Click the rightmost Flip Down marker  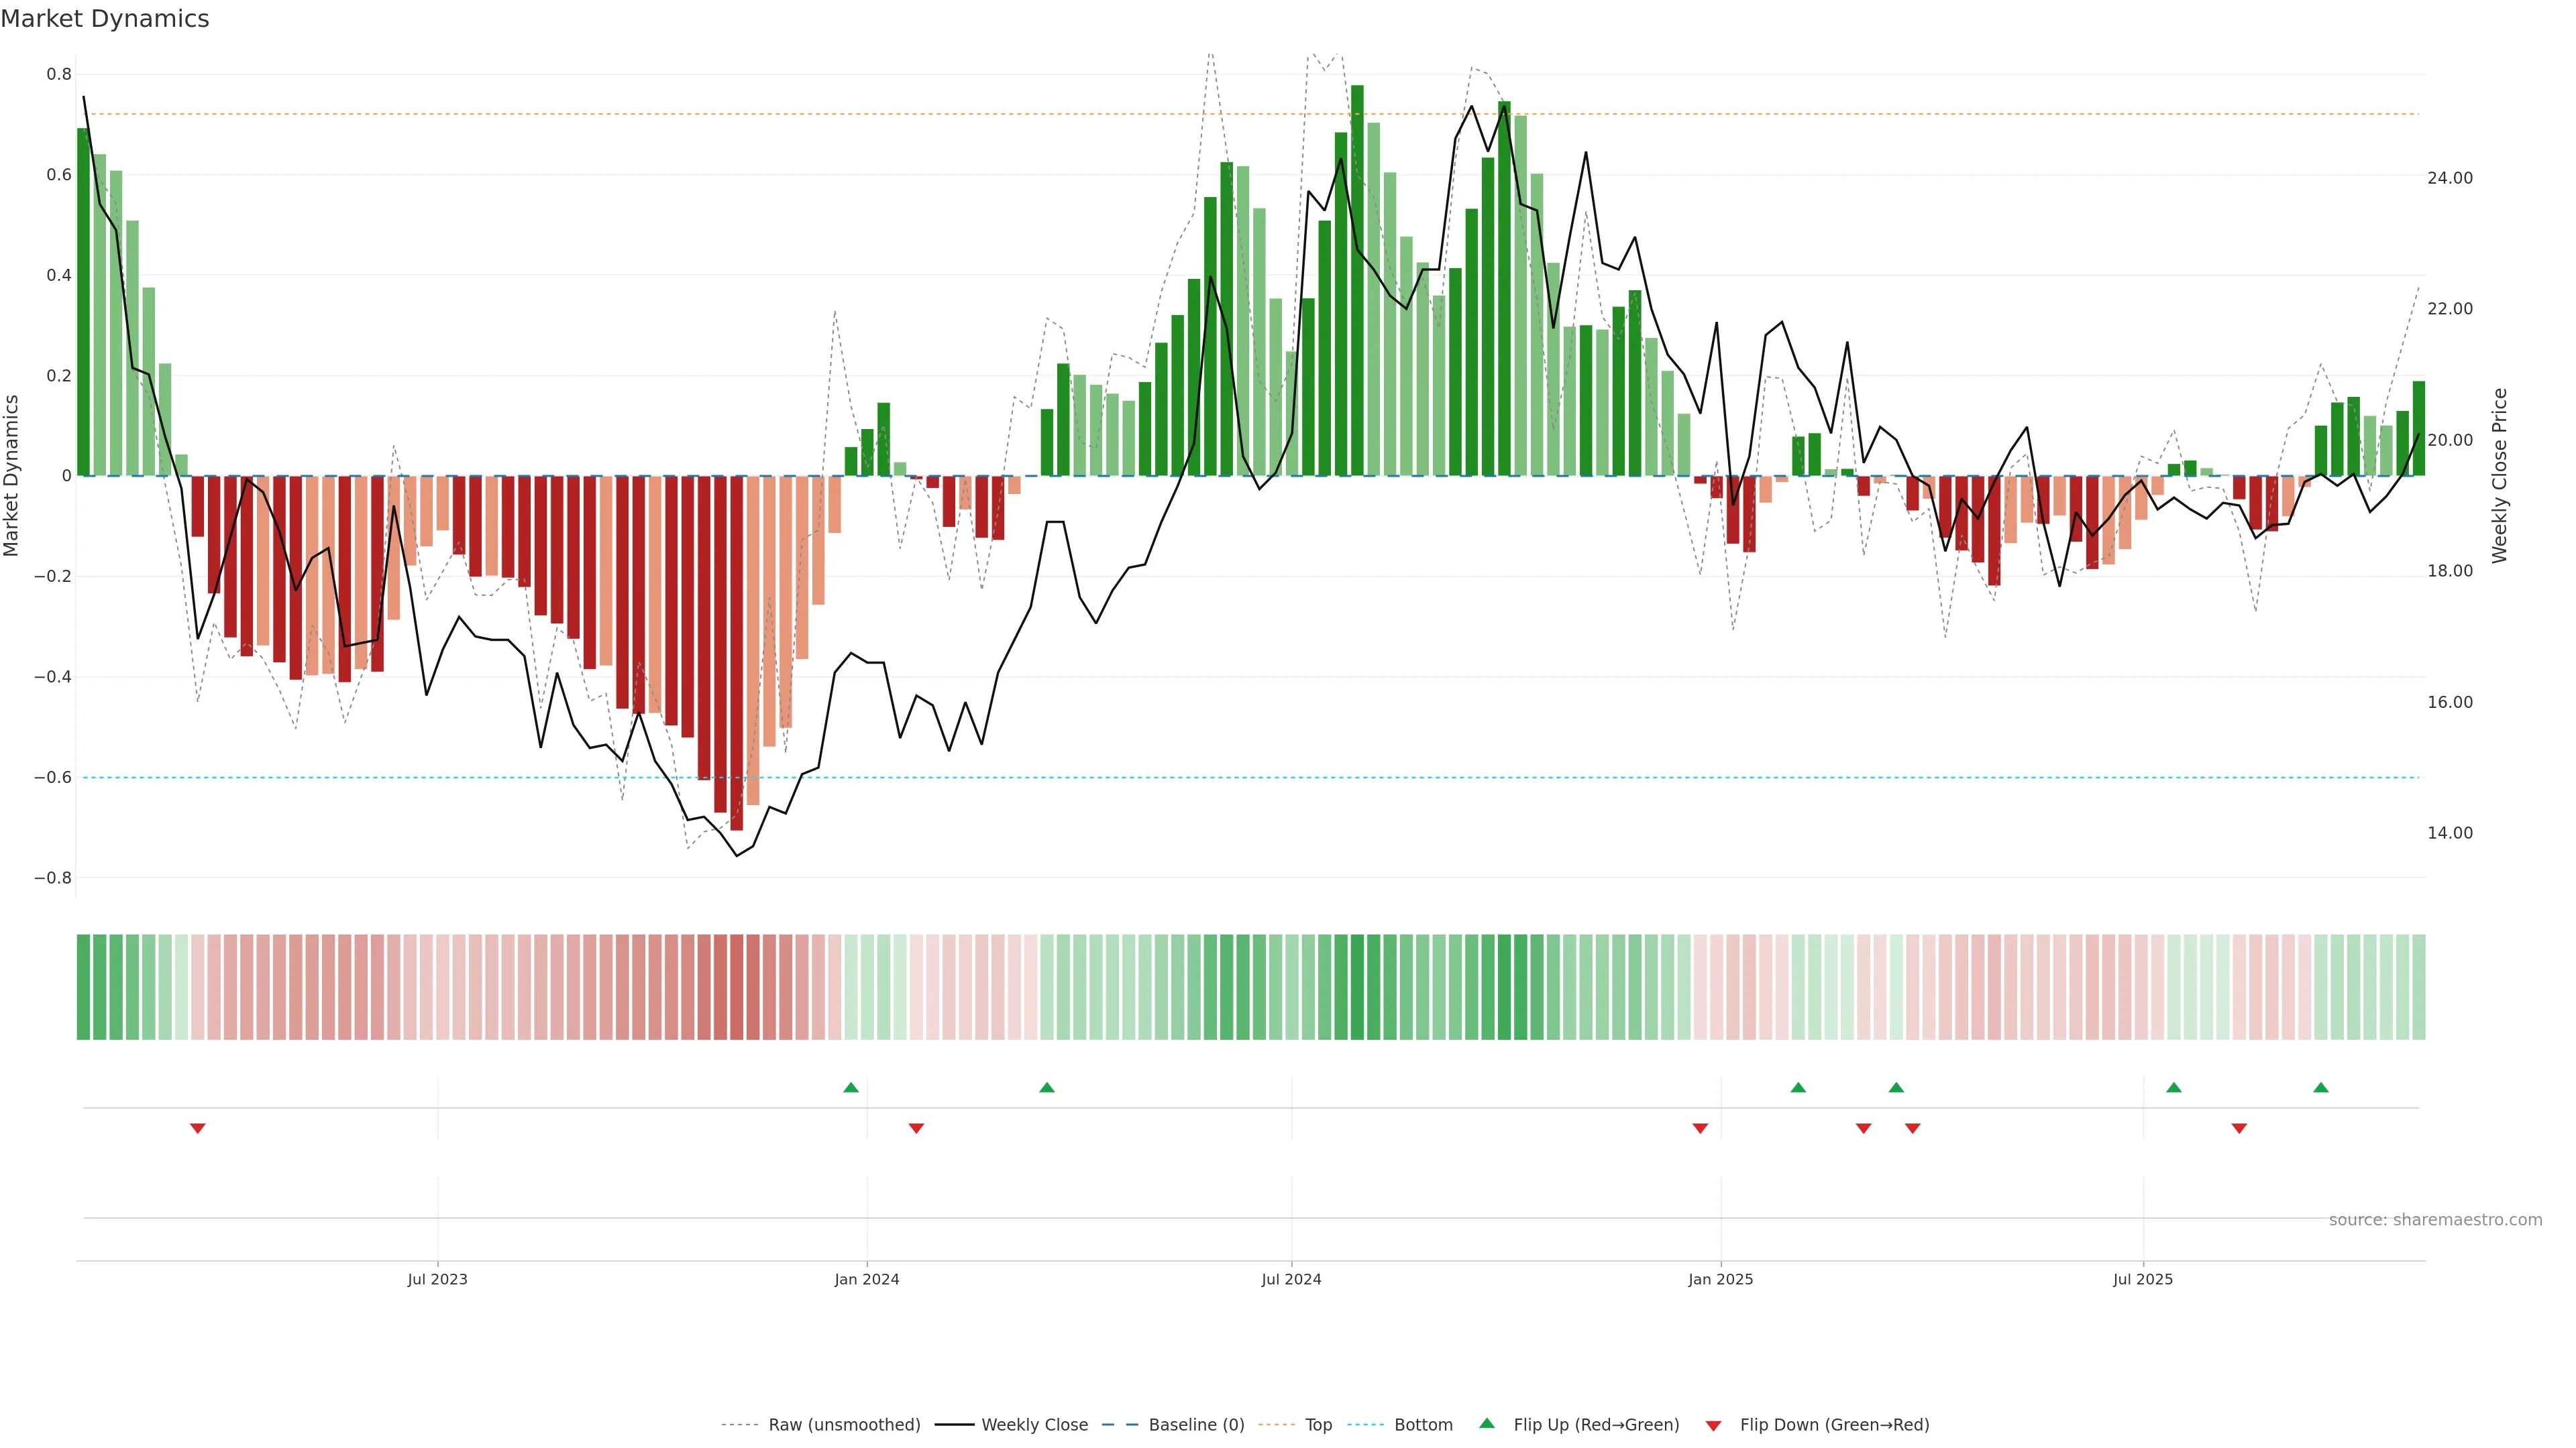coord(2239,1128)
